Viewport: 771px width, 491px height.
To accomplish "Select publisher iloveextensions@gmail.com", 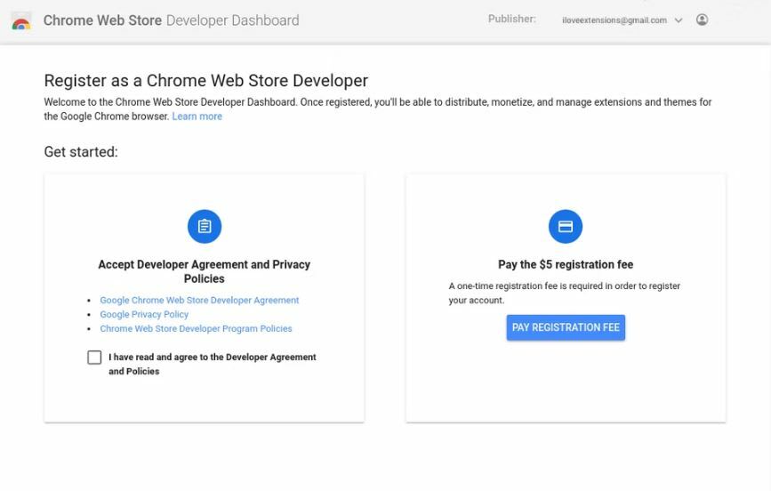I will 614,20.
